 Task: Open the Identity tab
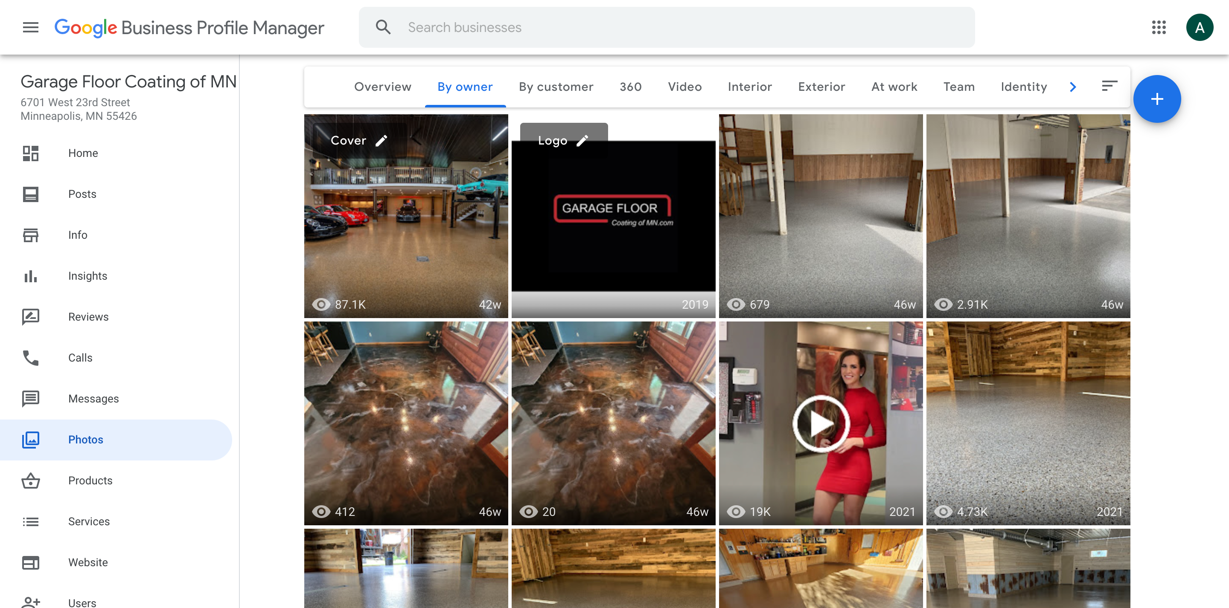point(1024,87)
